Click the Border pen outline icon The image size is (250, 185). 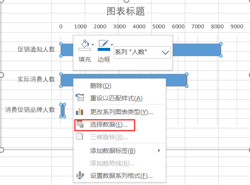[104, 45]
